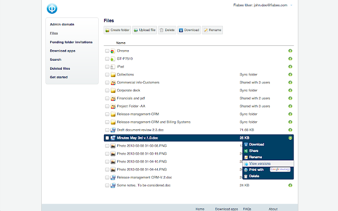Open Pending folder invitations in the sidebar
This screenshot has height=211, width=338.
point(71,42)
